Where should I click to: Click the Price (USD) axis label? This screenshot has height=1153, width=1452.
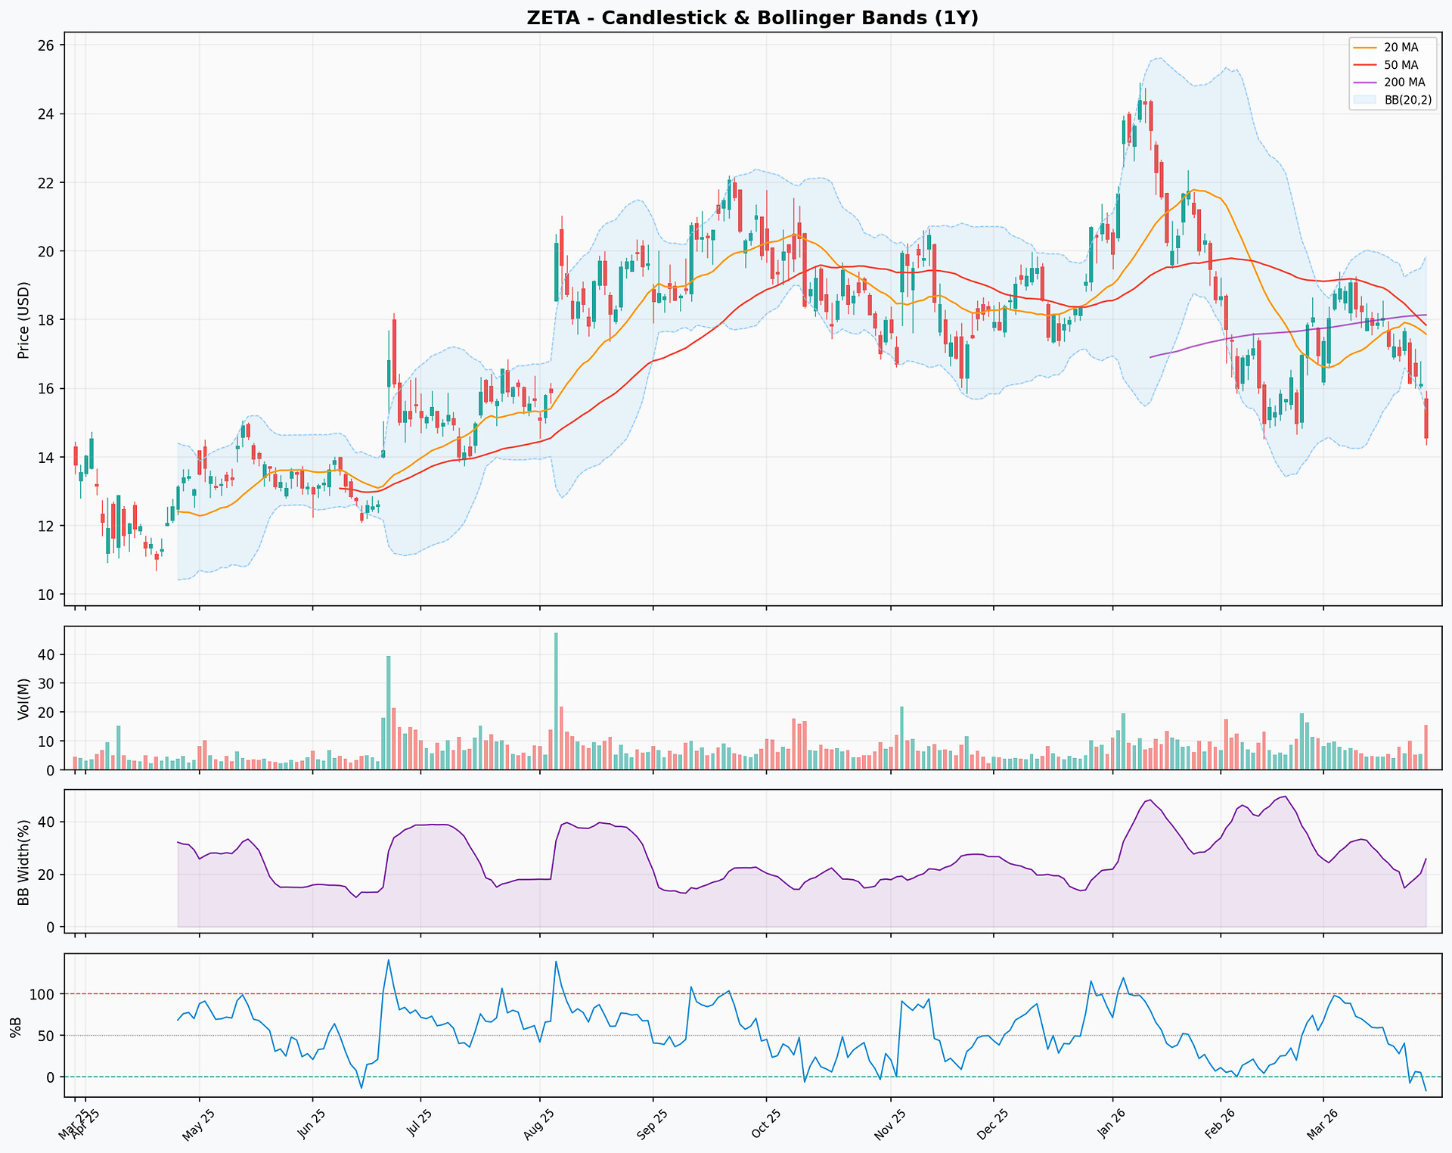coord(23,320)
